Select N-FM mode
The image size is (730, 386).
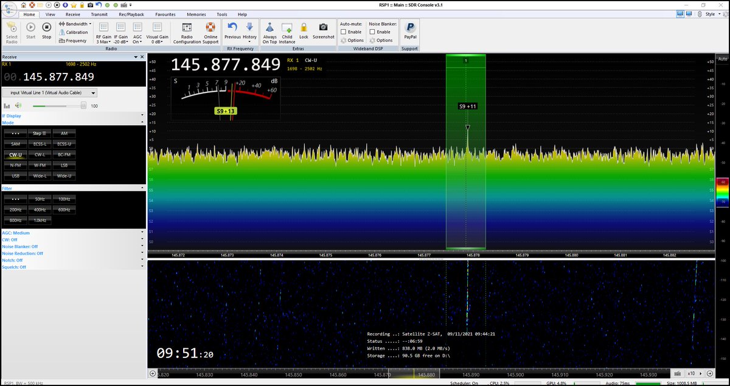point(15,165)
